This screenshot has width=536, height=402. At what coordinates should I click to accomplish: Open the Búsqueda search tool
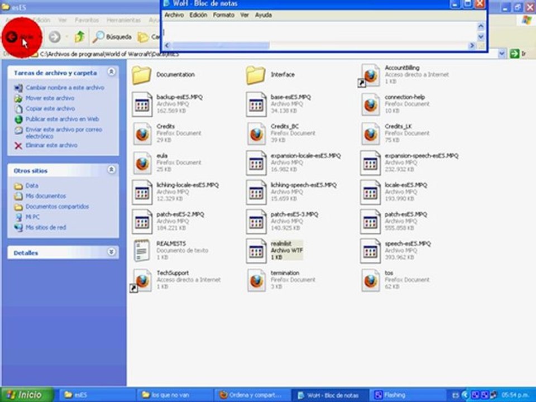pyautogui.click(x=112, y=37)
